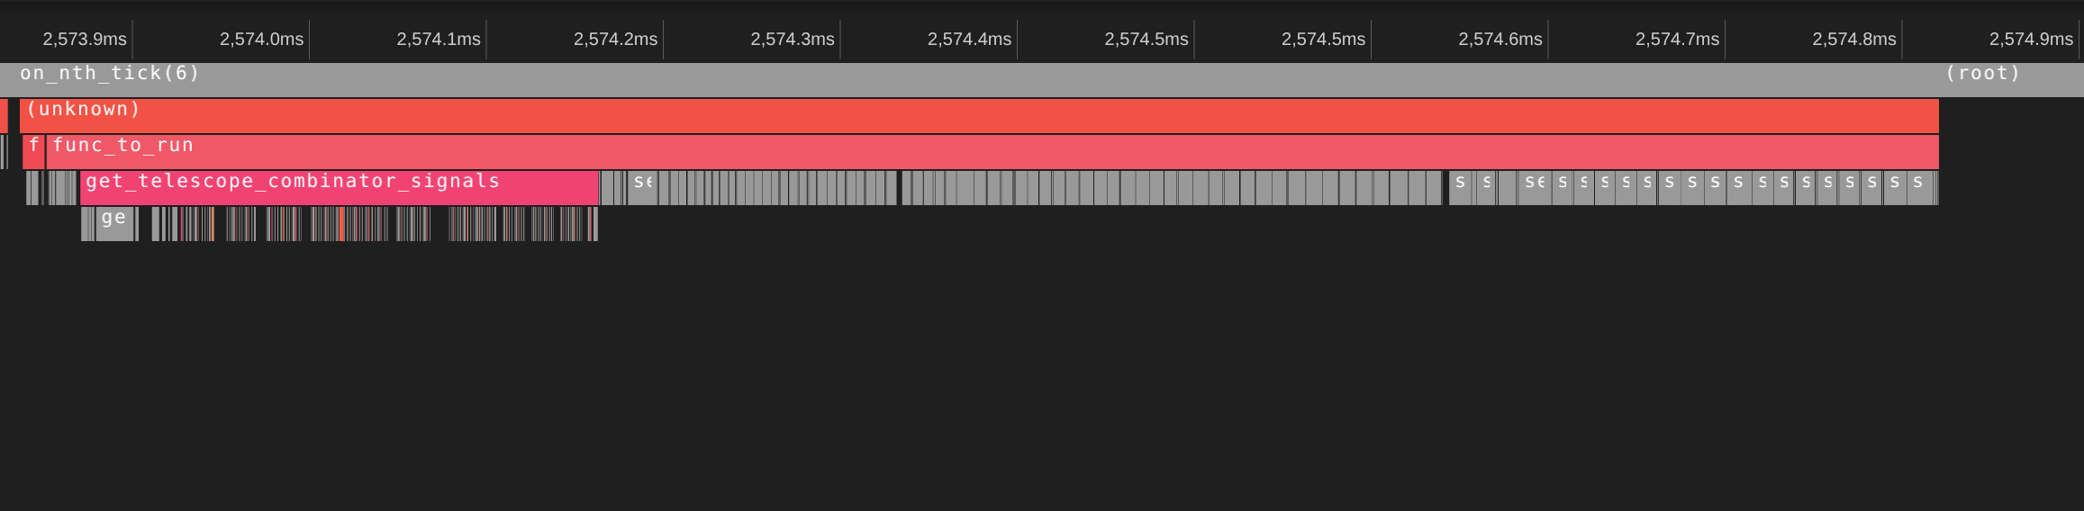Click the 2,574.6ms time label
The height and width of the screenshot is (511, 2084).
pyautogui.click(x=1500, y=40)
